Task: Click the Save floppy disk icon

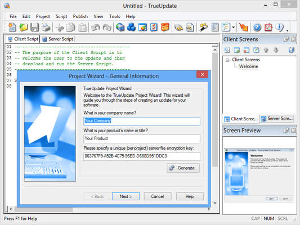Action: point(35,27)
